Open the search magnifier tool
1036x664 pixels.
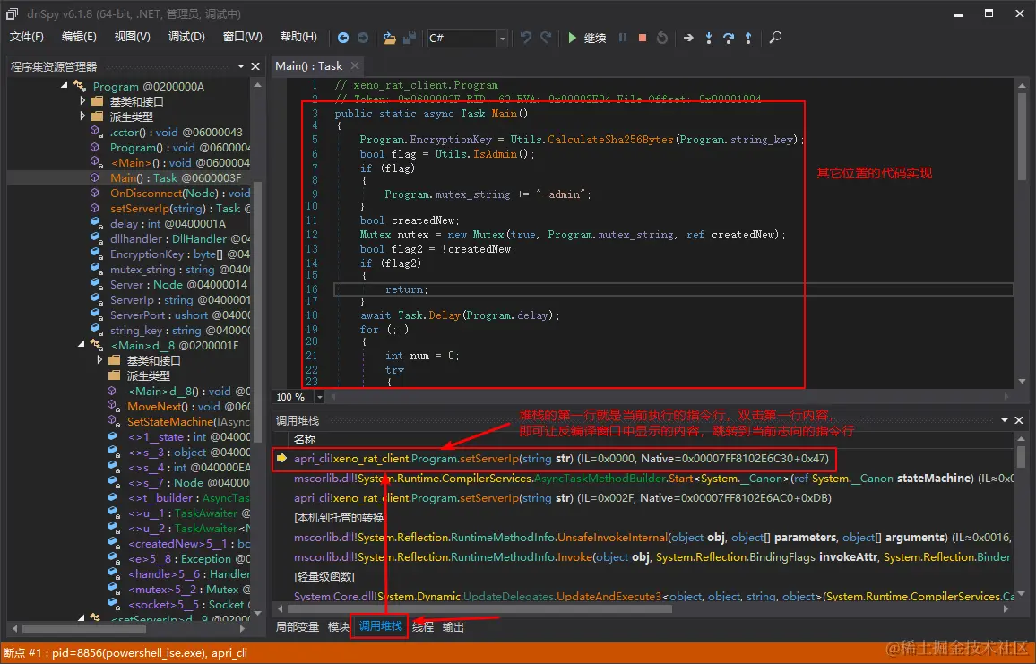click(x=776, y=38)
